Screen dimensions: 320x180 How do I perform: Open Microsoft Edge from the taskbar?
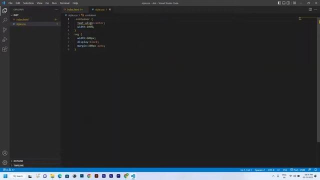tap(59, 176)
